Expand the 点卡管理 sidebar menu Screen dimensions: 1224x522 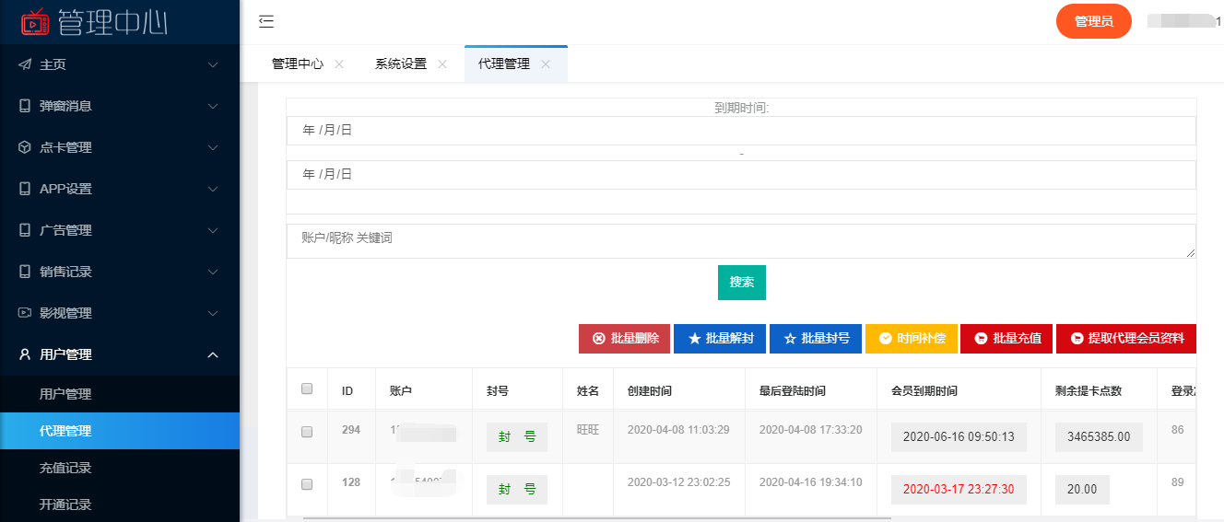tap(120, 147)
